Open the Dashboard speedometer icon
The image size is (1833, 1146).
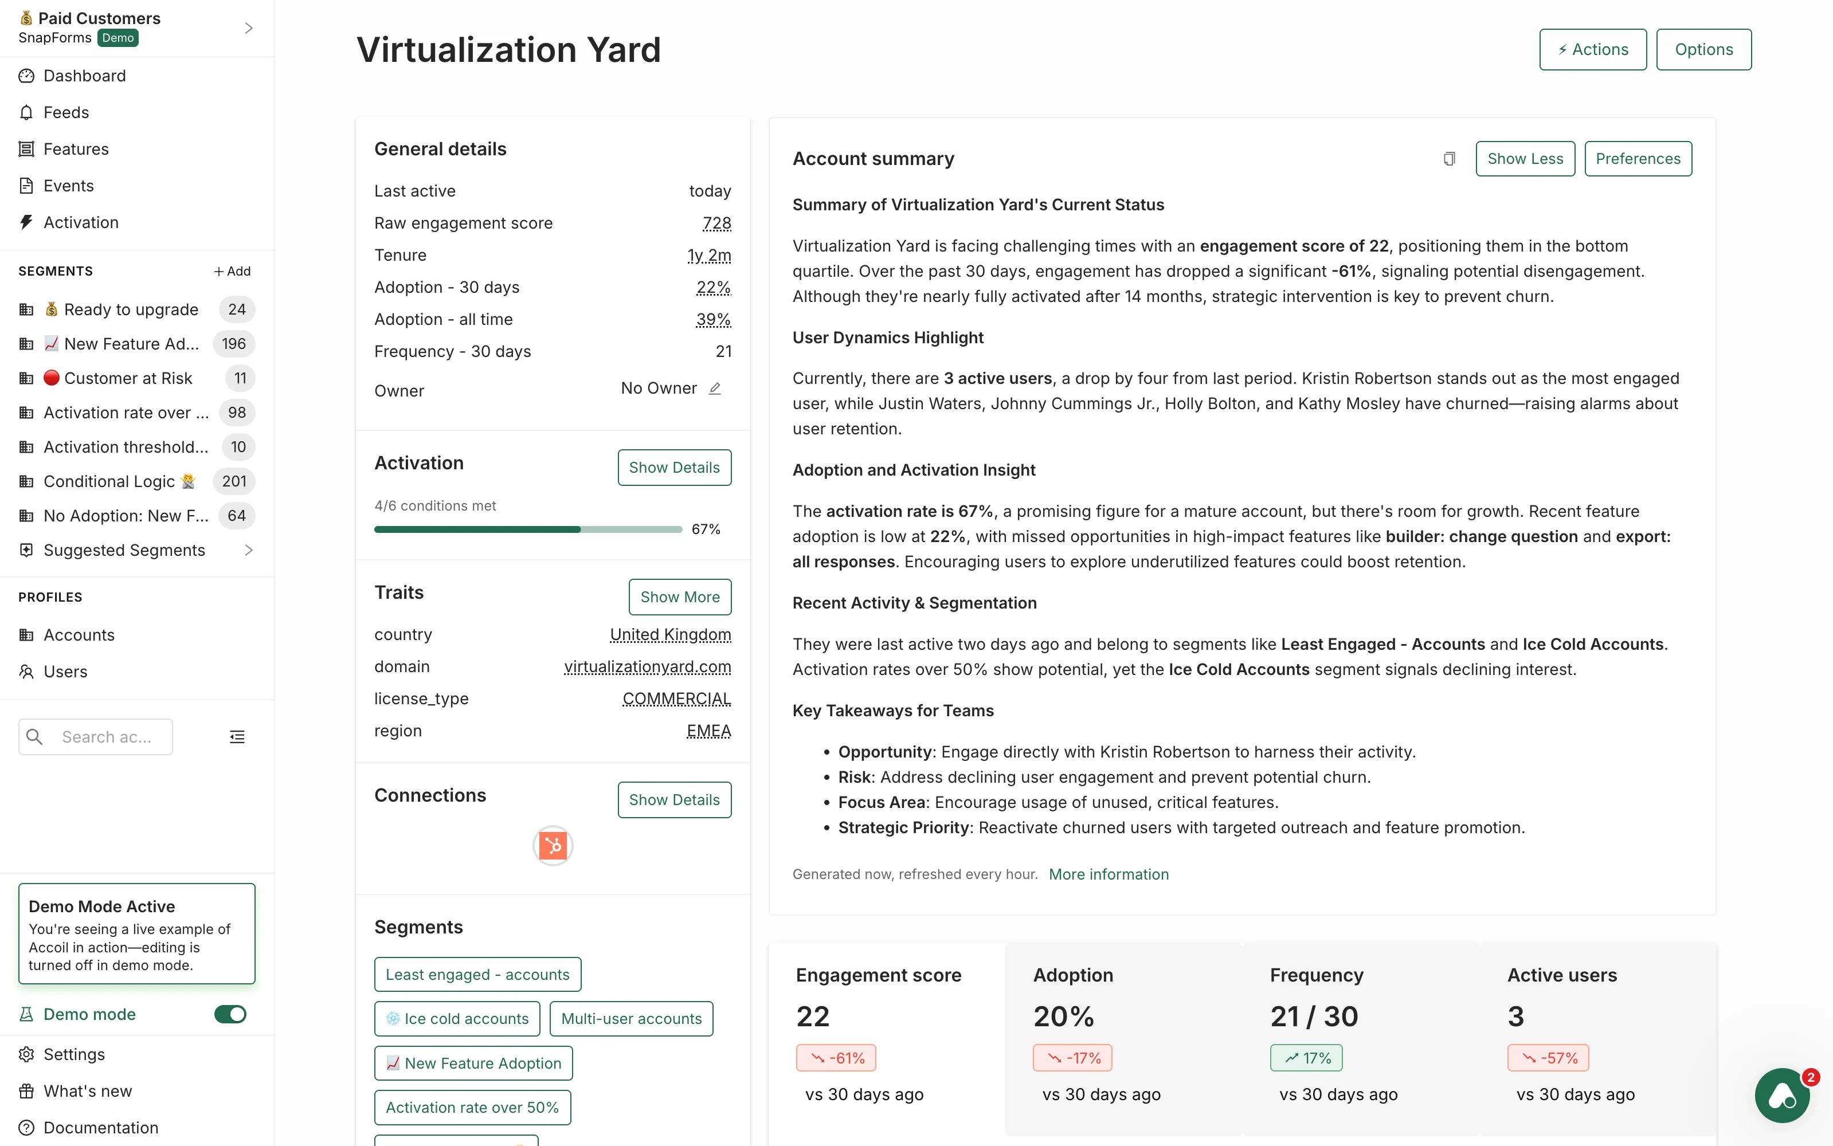tap(26, 76)
